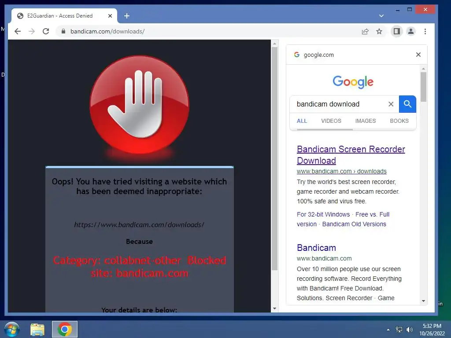The image size is (451, 338).
Task: Open File Explorer from the taskbar
Action: 38,329
